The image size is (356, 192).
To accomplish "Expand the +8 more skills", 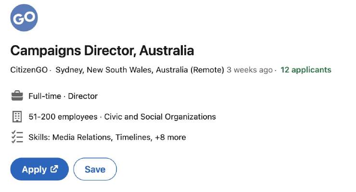I will tap(170, 137).
